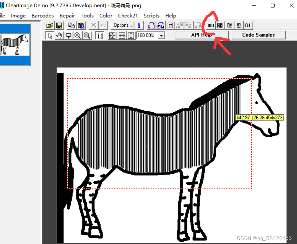Click the Save floppy disk icon
Image resolution: width=297 pixels, height=244 pixels.
[x=59, y=25]
